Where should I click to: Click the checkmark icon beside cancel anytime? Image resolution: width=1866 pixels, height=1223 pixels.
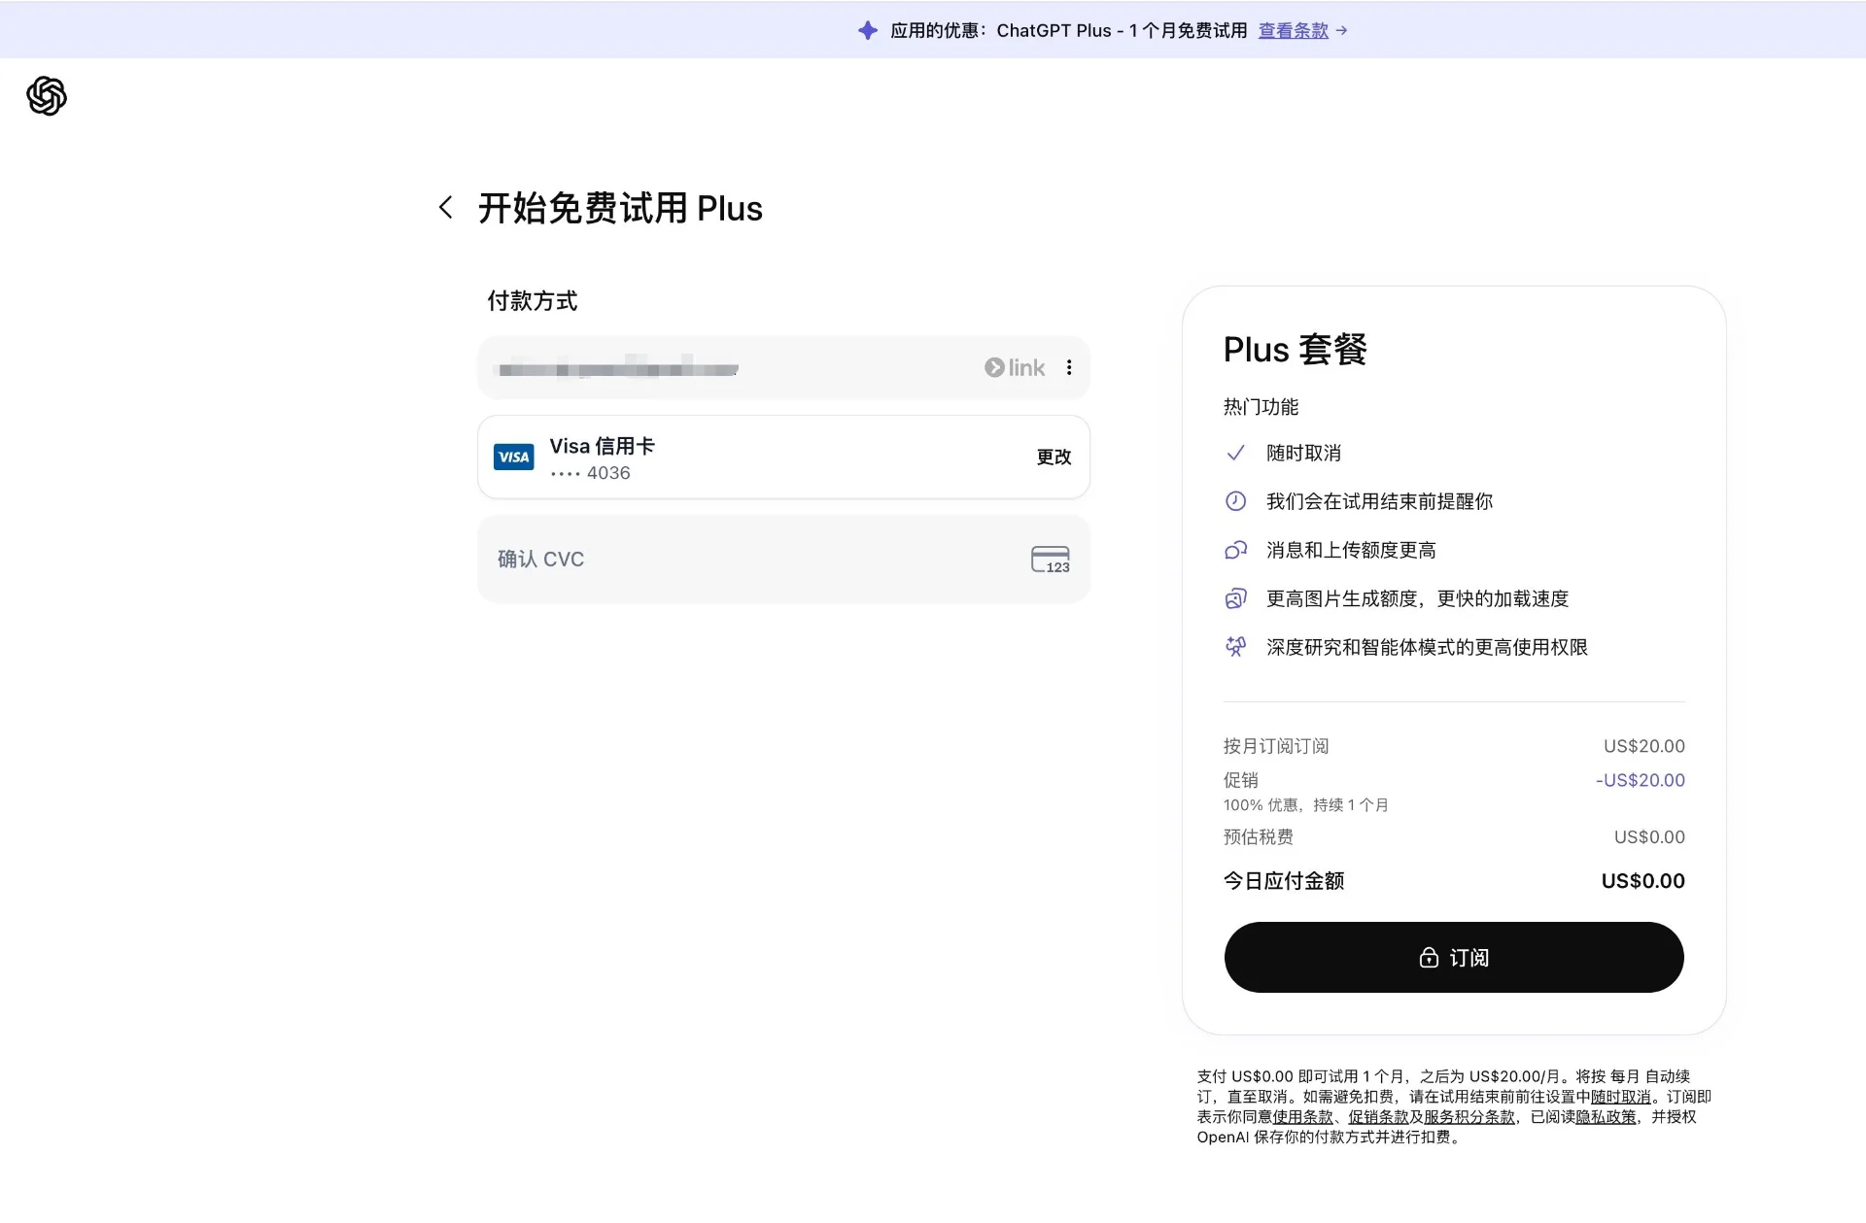click(x=1235, y=453)
